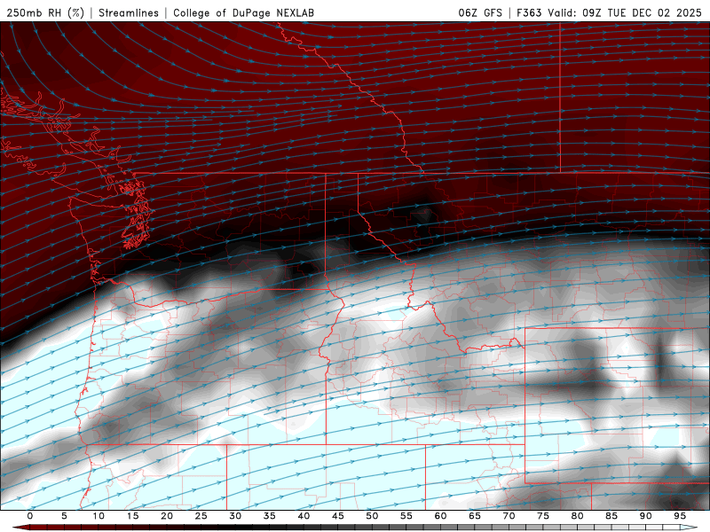Click the "40" legend number

click(x=304, y=516)
